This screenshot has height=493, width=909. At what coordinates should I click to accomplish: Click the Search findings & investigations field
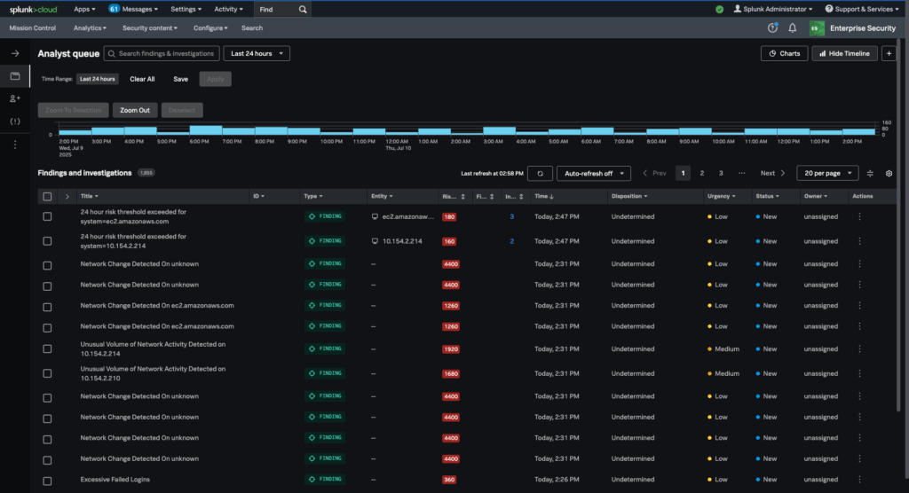(162, 53)
